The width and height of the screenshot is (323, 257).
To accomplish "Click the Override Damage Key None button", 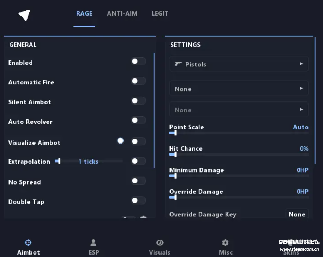I will (x=297, y=214).
